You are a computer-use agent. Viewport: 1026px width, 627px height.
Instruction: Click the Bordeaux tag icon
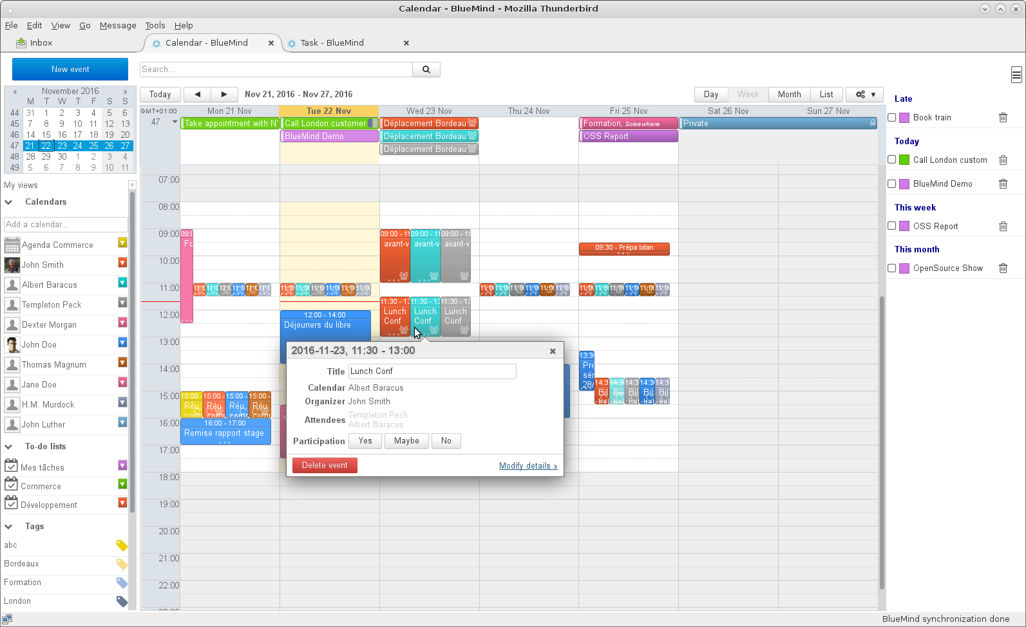coord(122,564)
